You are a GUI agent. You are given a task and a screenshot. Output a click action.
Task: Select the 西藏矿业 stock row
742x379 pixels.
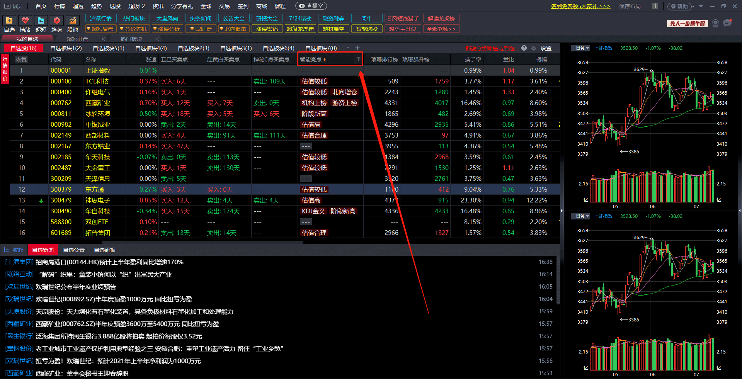click(x=285, y=103)
